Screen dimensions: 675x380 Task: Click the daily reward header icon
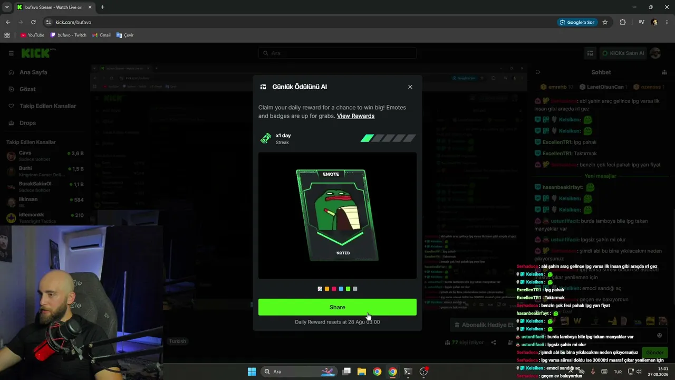(x=264, y=87)
